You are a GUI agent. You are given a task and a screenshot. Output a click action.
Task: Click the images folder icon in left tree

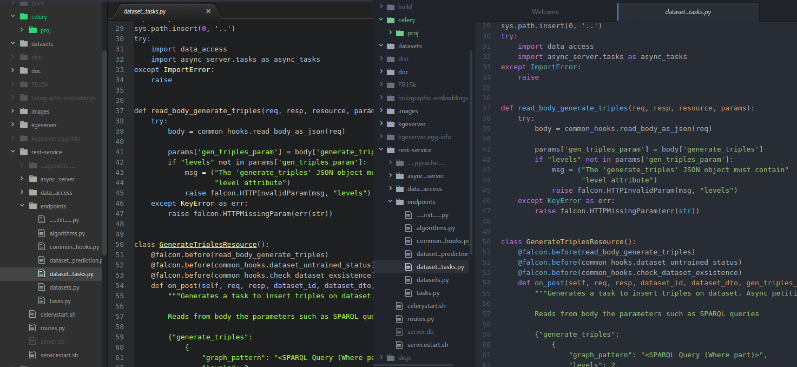[23, 112]
